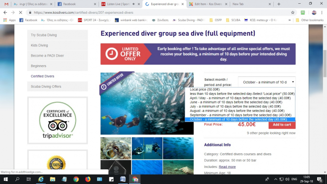Launch Firefox from the taskbar
This screenshot has width=327, height=184.
point(88,179)
